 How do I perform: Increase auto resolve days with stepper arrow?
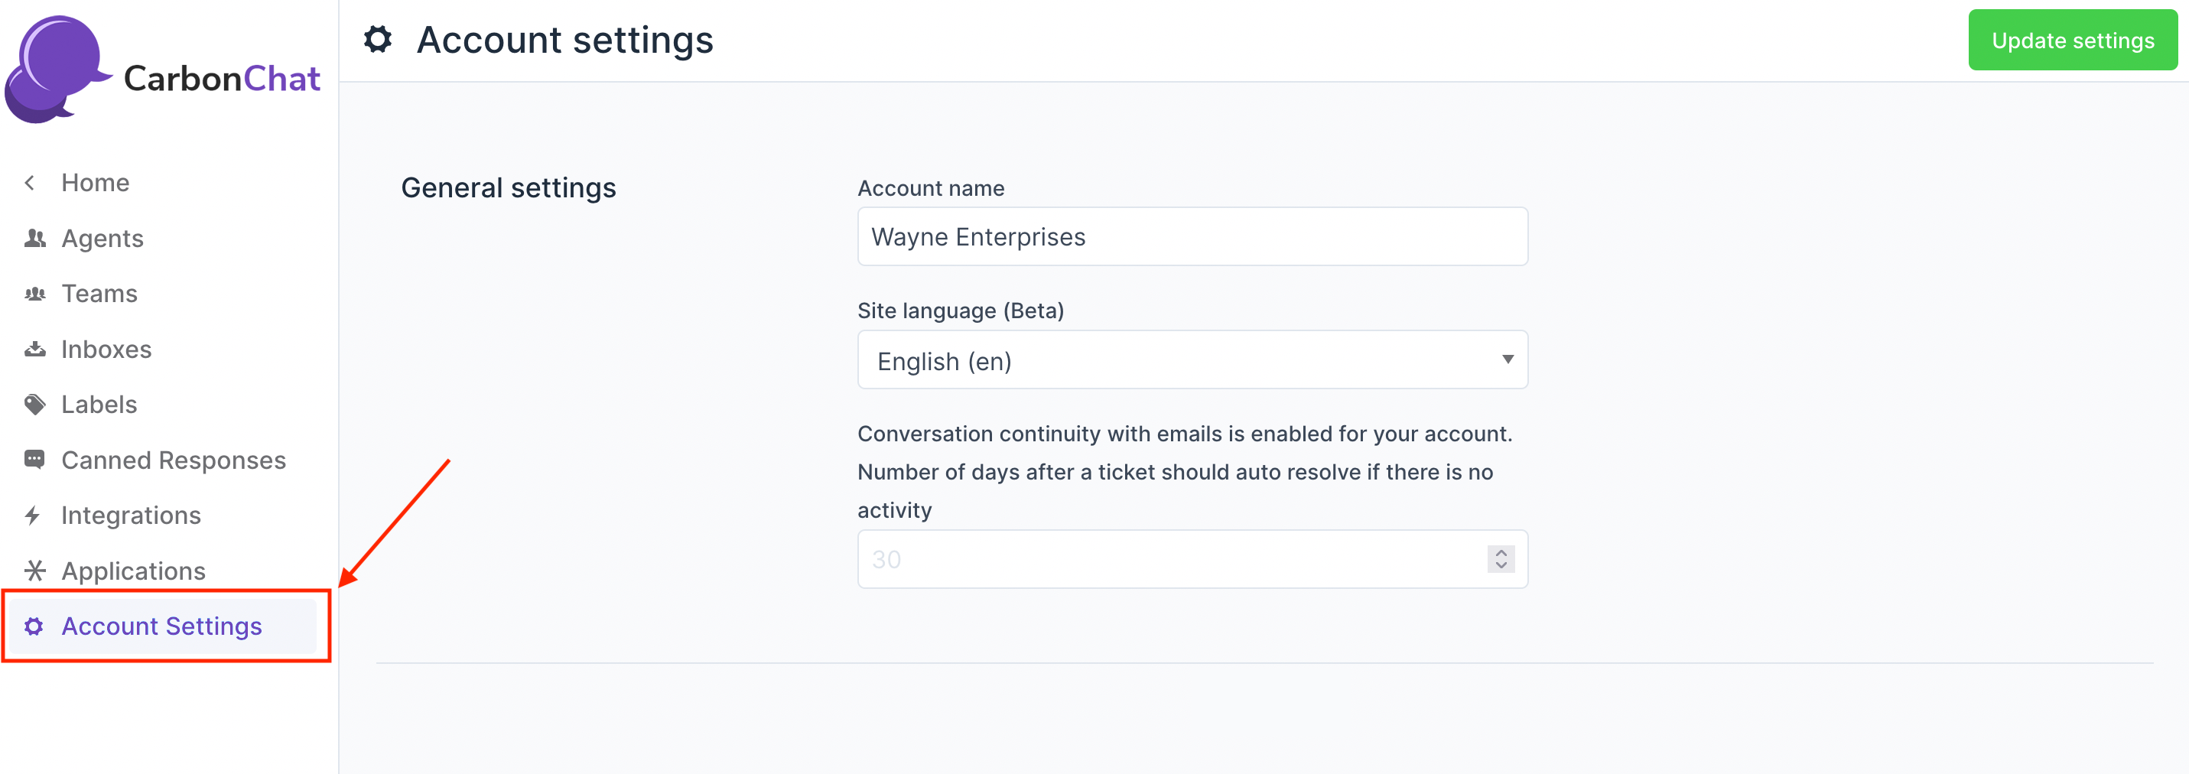tap(1501, 552)
